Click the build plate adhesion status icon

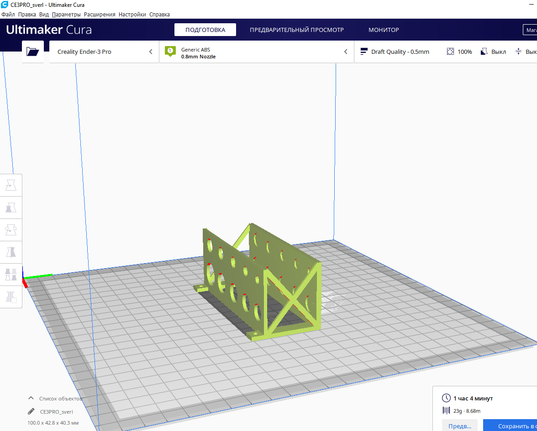click(x=519, y=52)
